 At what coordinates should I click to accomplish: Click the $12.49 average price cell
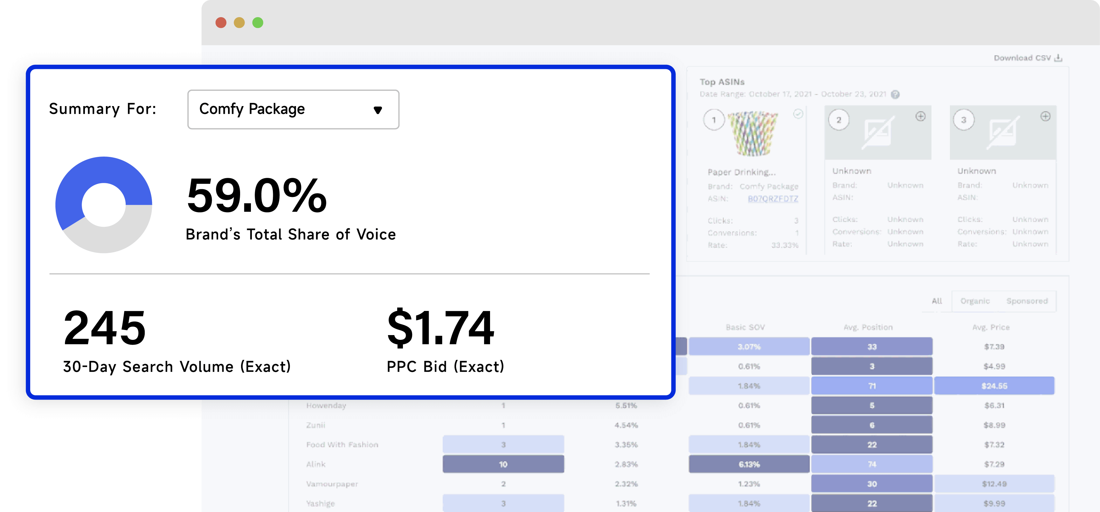(x=994, y=484)
